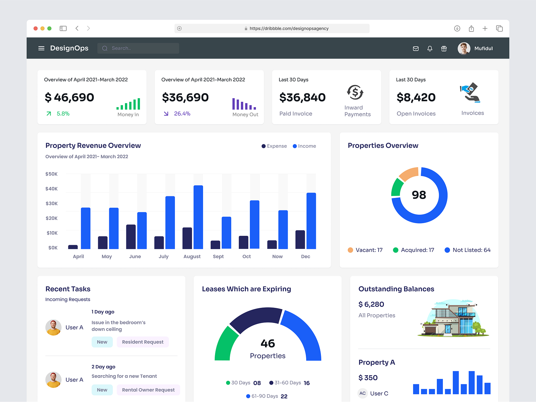Click the browser tab overview icon
This screenshot has width=536, height=402.
(x=499, y=28)
